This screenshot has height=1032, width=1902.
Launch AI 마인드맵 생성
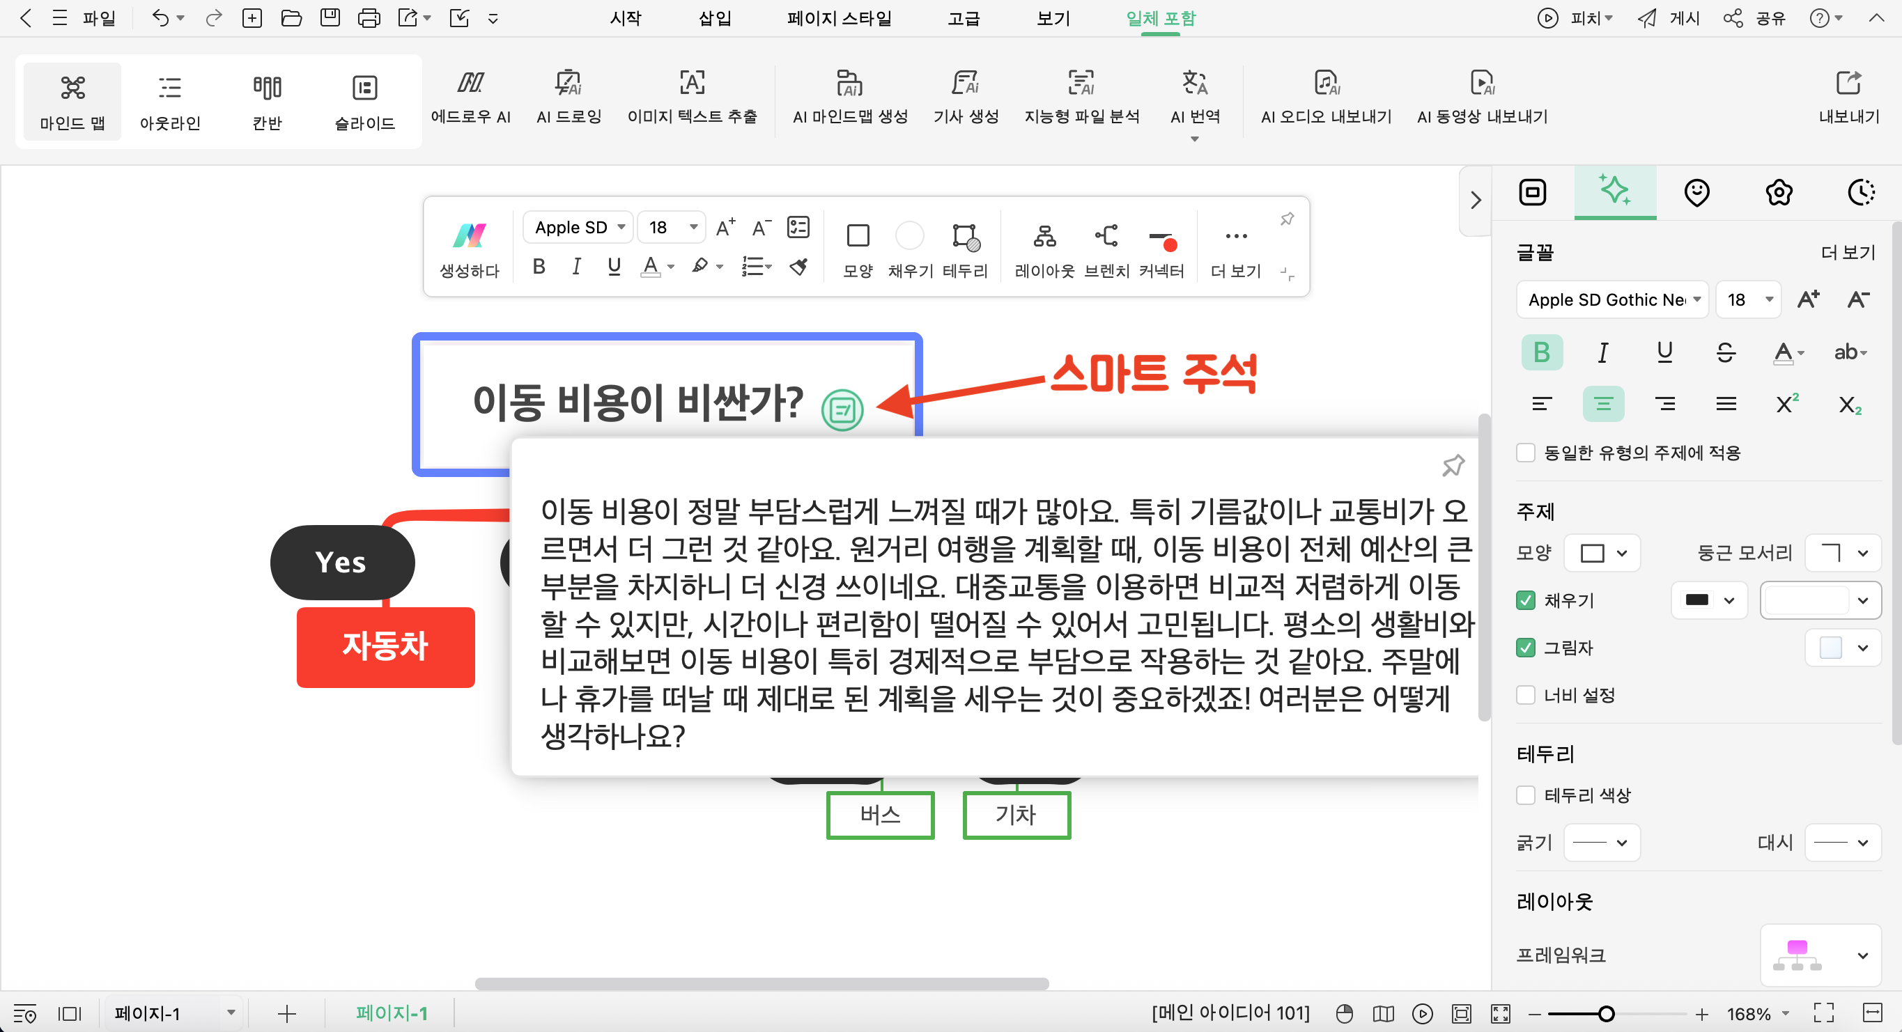(850, 97)
